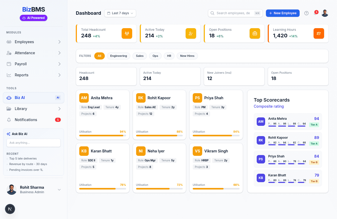Screen dimensions: 337x219
Task: Click the Open Positions briefcase icon
Action: (255, 33)
